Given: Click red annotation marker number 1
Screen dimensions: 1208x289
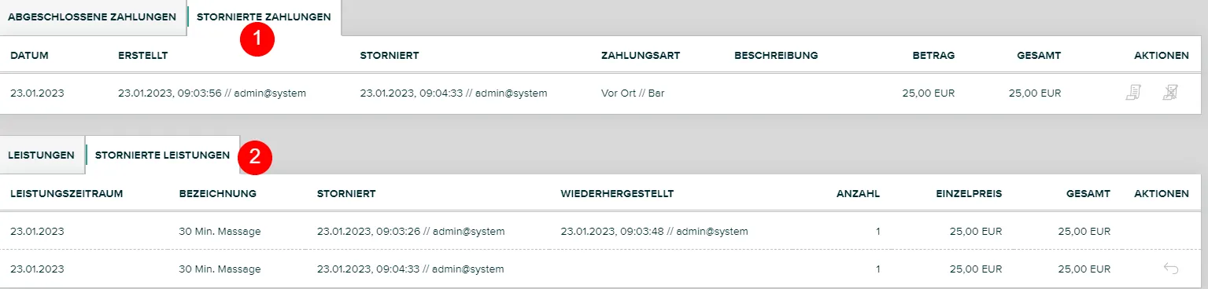Looking at the screenshot, I should pos(256,39).
